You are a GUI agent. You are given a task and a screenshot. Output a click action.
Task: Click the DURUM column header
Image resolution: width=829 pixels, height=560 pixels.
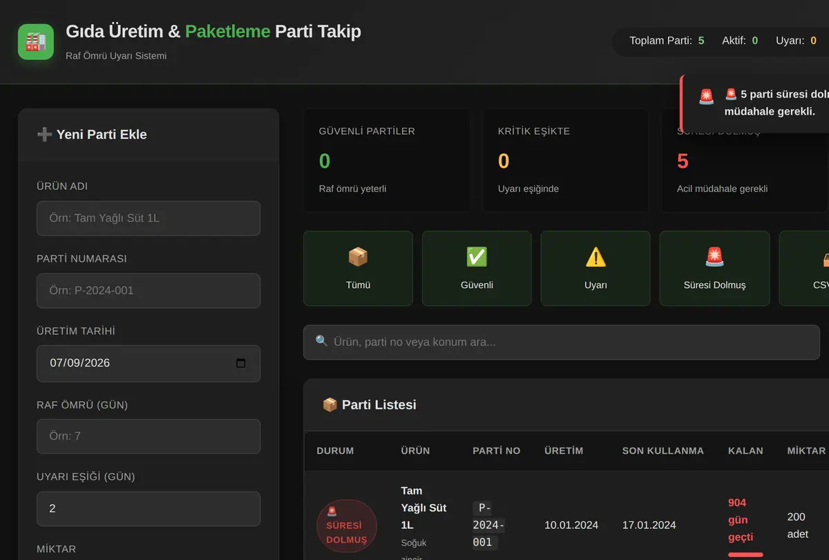coord(335,451)
